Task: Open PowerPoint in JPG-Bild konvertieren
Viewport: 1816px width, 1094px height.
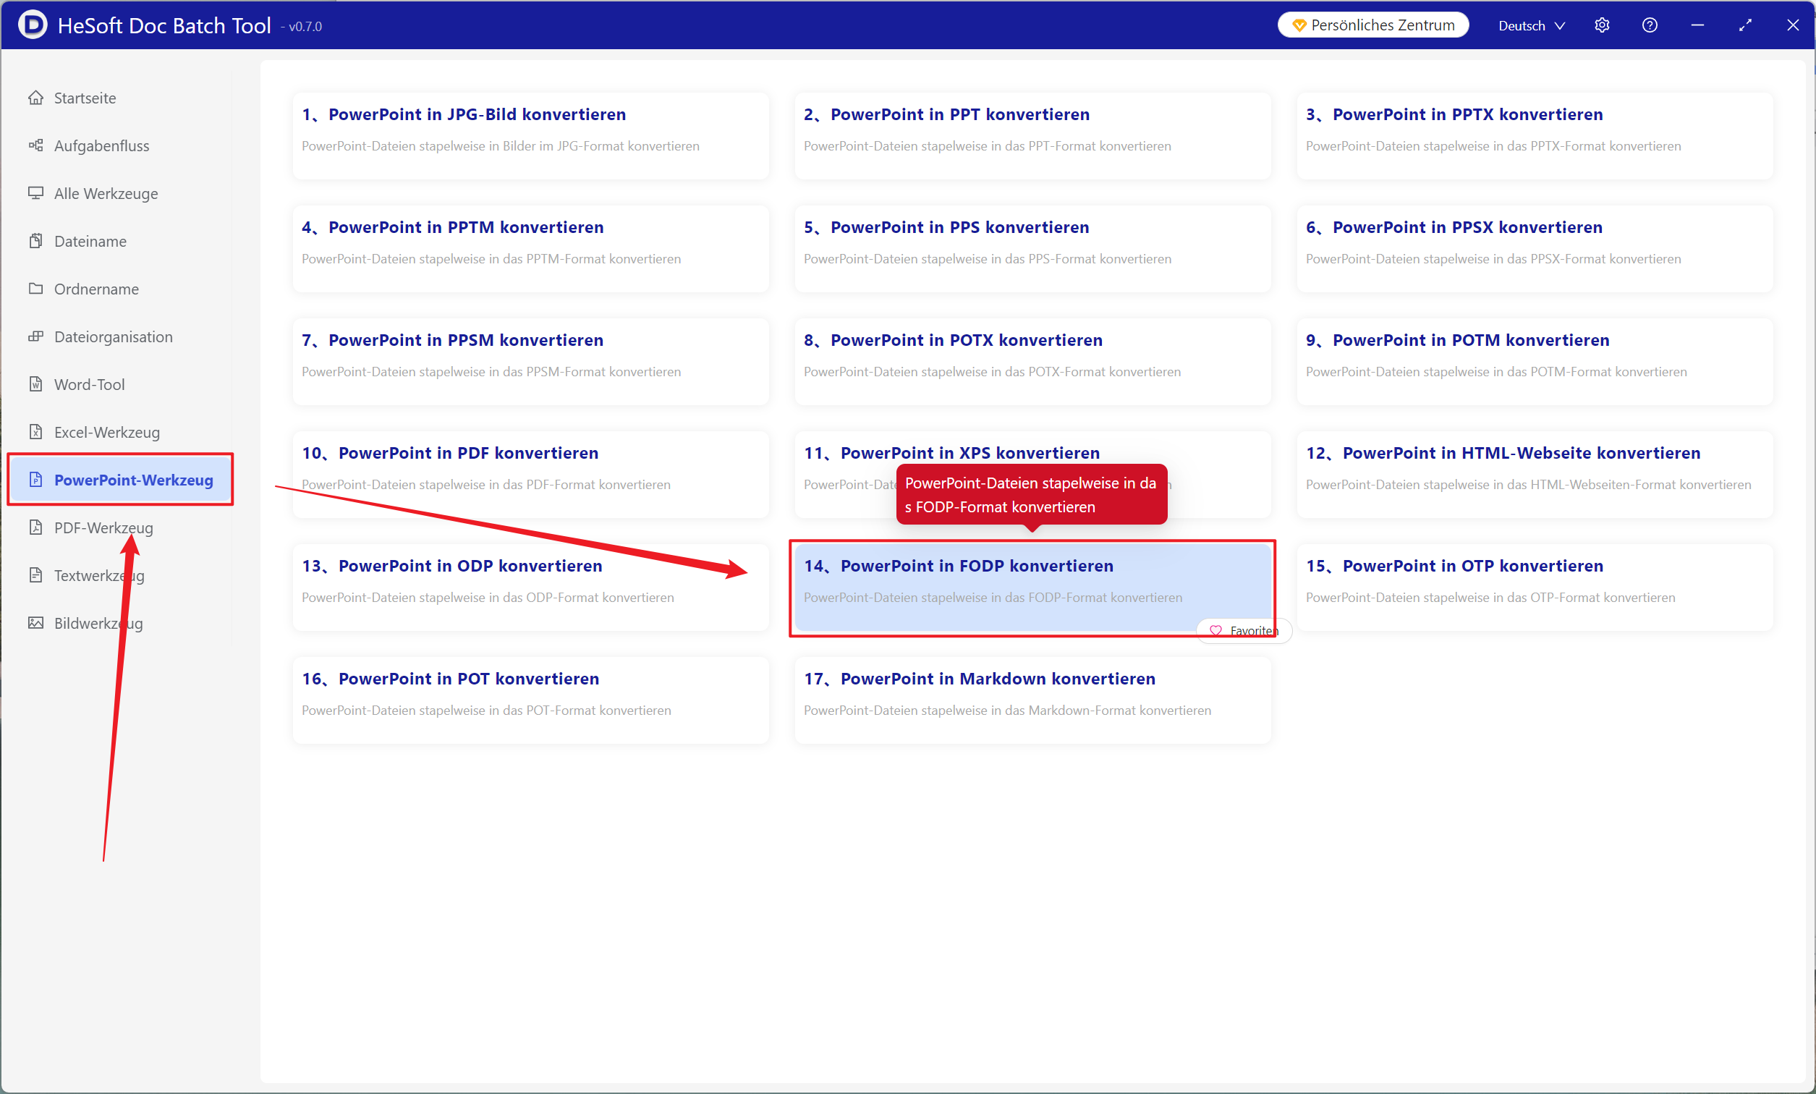Action: click(x=530, y=135)
